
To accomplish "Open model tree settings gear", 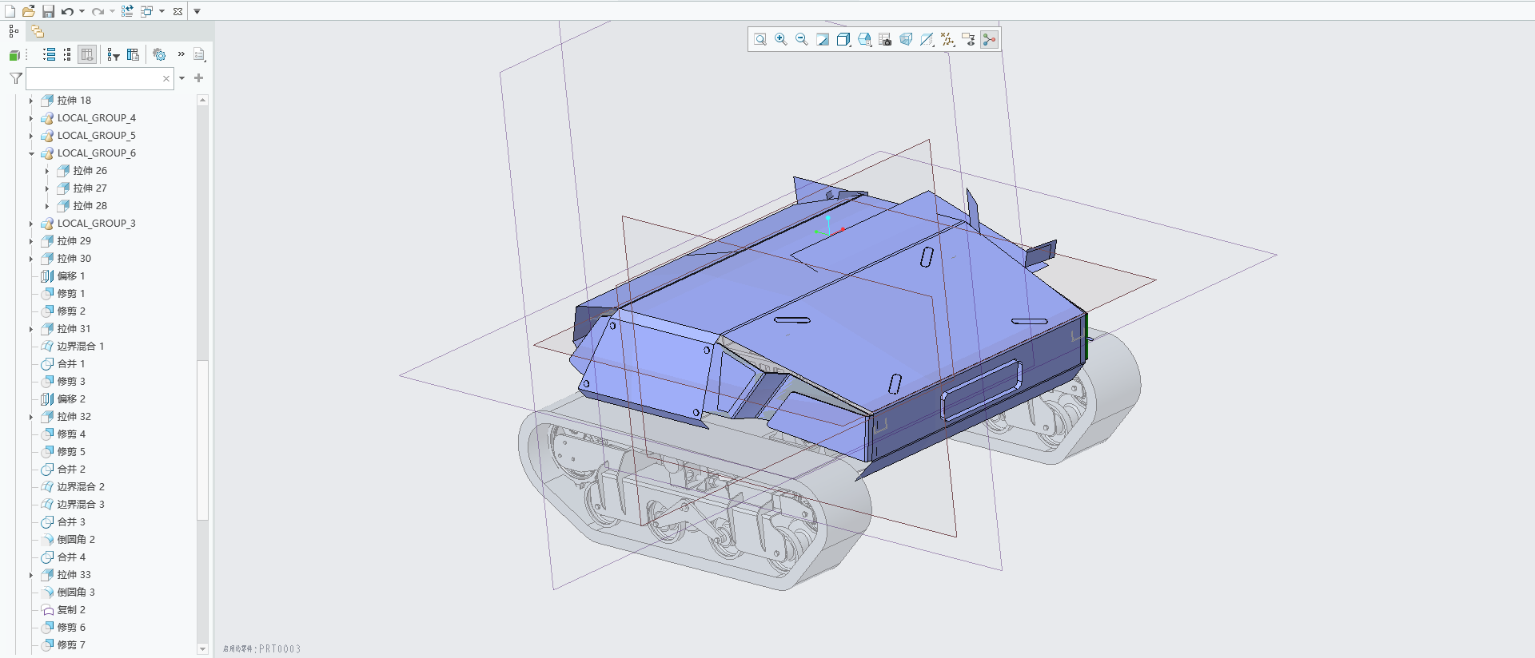I will pyautogui.click(x=159, y=54).
